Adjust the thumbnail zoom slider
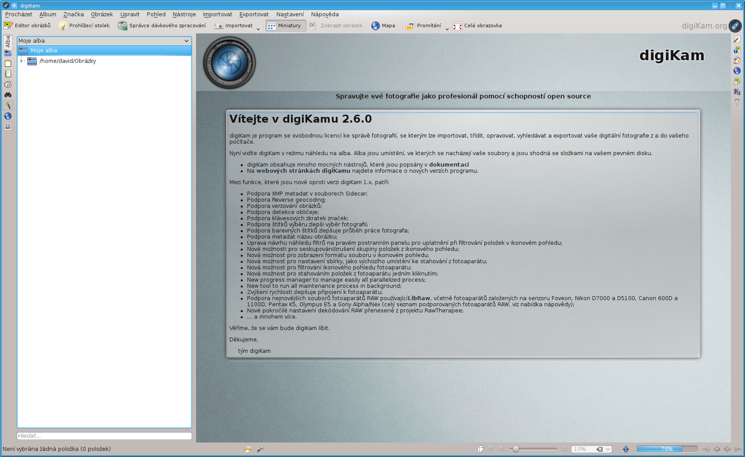 point(533,449)
